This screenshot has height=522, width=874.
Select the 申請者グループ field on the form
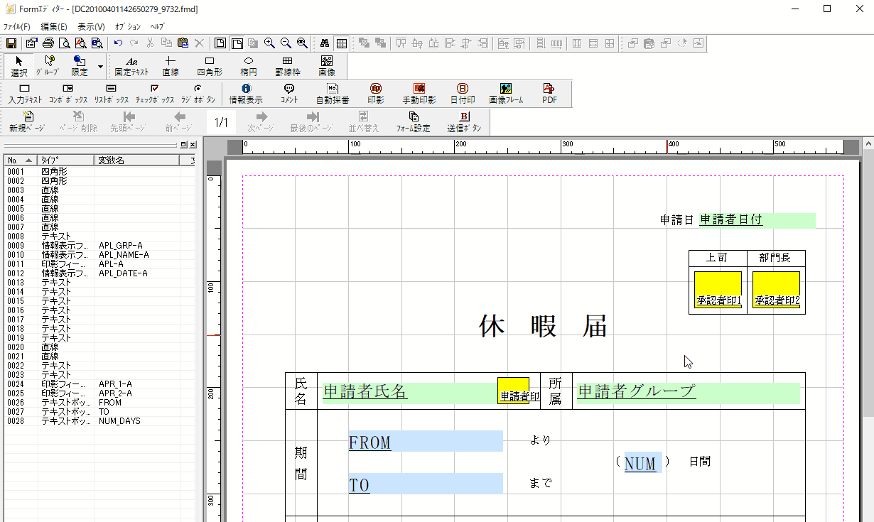(x=688, y=392)
